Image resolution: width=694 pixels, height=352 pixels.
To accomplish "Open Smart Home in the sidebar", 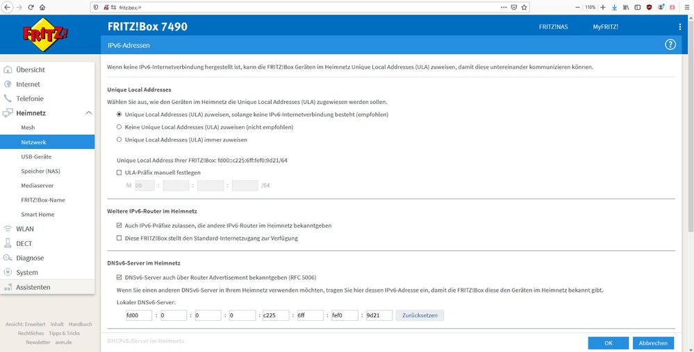I will (38, 214).
